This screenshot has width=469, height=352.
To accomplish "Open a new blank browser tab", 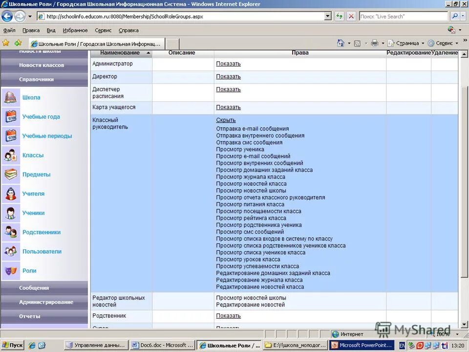I will coord(172,44).
